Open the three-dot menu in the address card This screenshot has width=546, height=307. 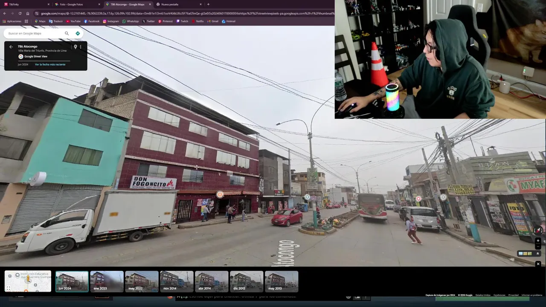coord(81,47)
